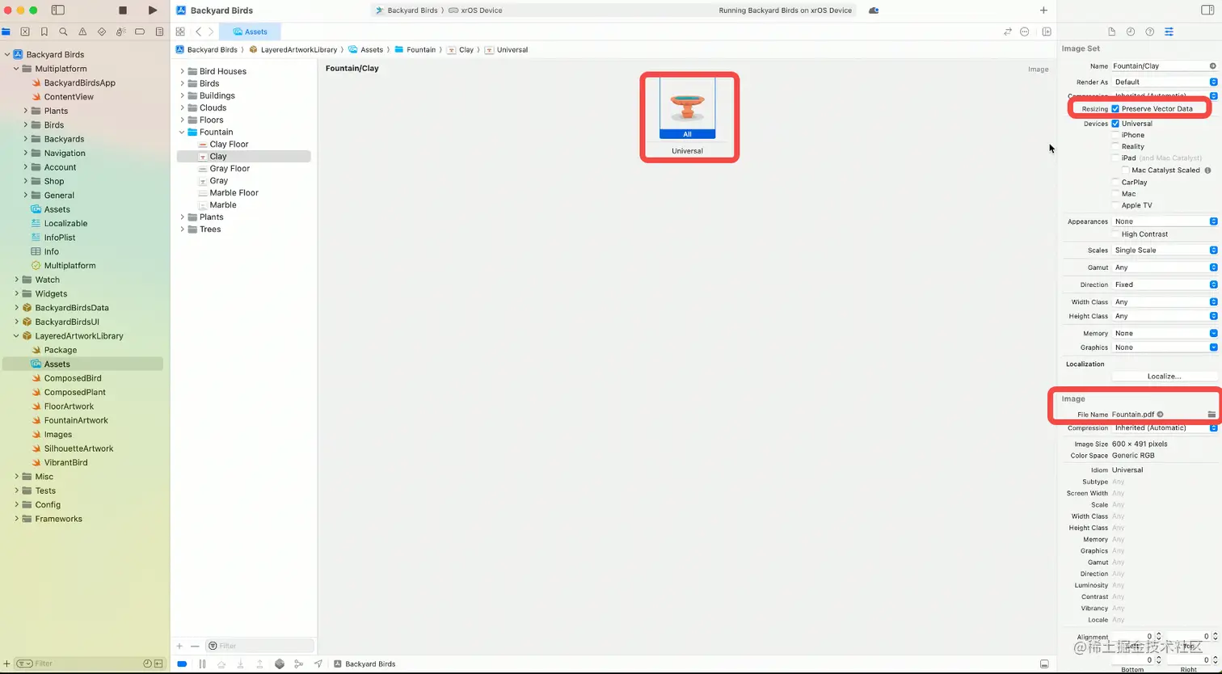Open the Debug Memory Graph icon
The image size is (1222, 674).
tap(299, 663)
